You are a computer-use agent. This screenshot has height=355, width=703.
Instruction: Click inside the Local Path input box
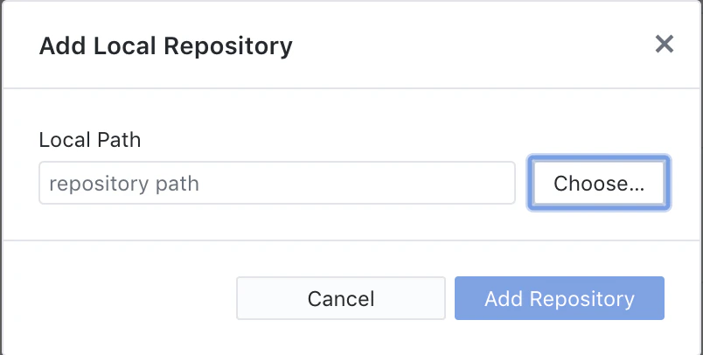tap(277, 183)
